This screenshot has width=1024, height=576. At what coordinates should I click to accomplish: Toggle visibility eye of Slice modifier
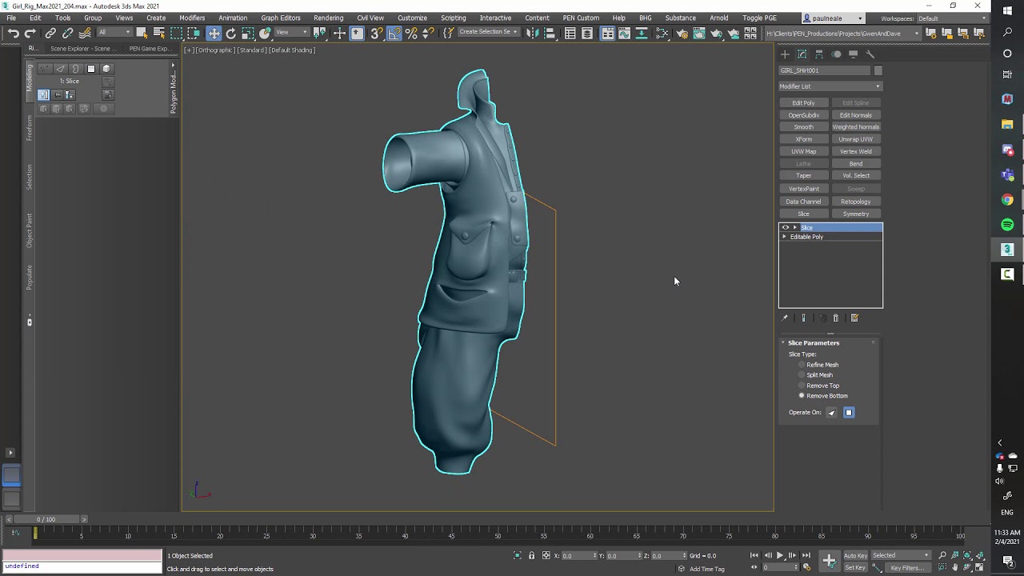pos(786,228)
